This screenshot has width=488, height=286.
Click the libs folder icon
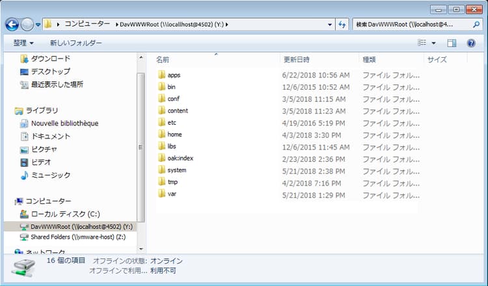click(x=161, y=146)
